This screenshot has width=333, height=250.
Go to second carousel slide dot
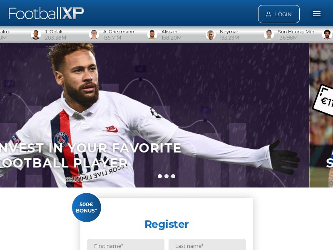(166, 176)
